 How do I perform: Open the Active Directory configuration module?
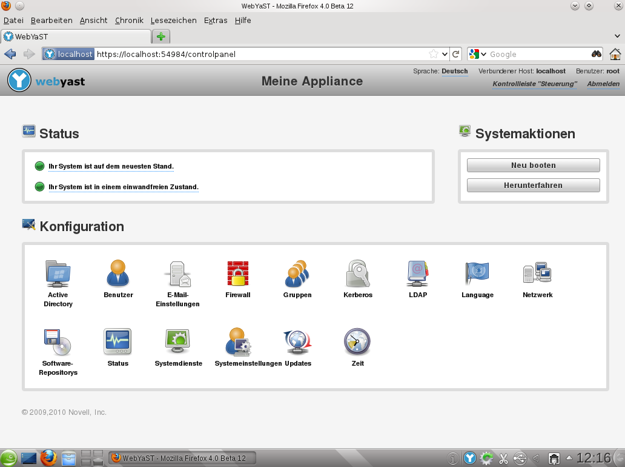pyautogui.click(x=58, y=274)
